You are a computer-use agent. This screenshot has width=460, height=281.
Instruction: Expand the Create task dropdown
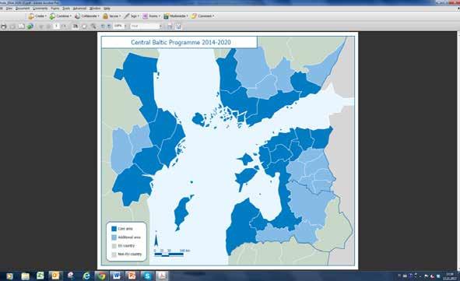tap(37, 16)
